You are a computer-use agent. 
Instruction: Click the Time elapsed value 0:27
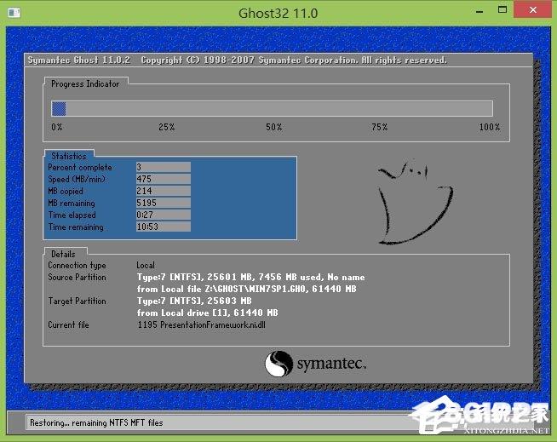tap(164, 215)
